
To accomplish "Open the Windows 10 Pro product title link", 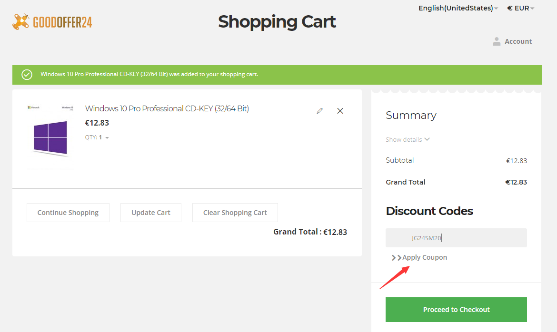I will pos(167,108).
